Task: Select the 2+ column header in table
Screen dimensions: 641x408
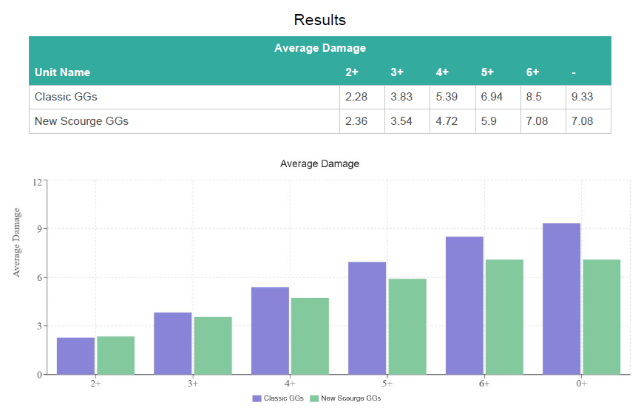Action: coord(351,72)
